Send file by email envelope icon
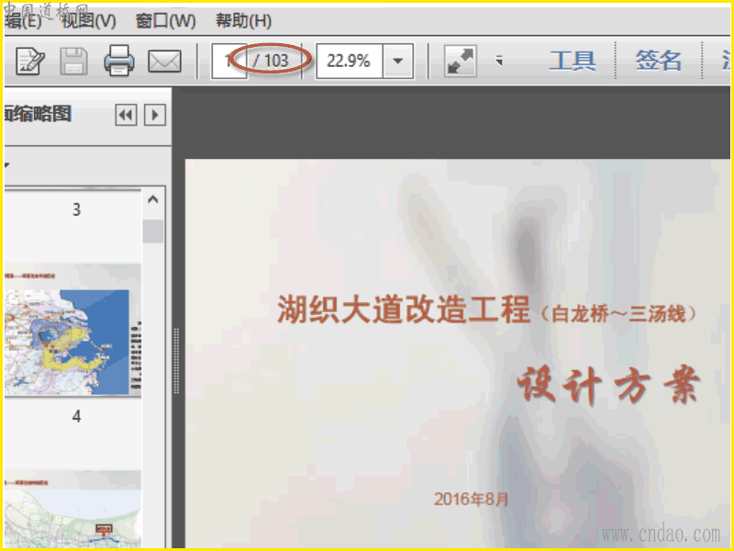The height and width of the screenshot is (551, 734). (164, 61)
